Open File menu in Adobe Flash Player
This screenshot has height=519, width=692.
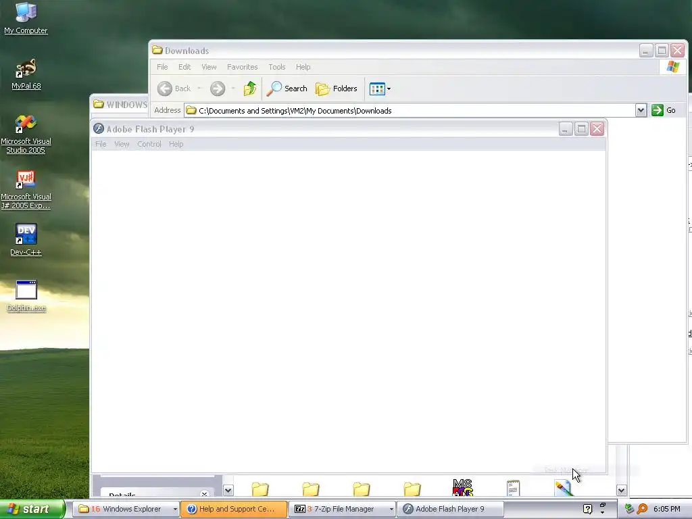pos(101,144)
